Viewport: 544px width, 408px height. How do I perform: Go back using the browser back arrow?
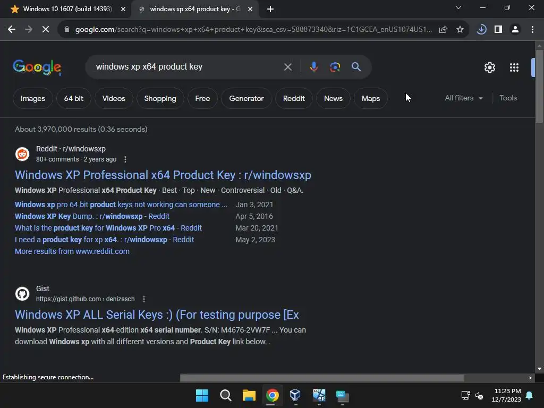(12, 30)
